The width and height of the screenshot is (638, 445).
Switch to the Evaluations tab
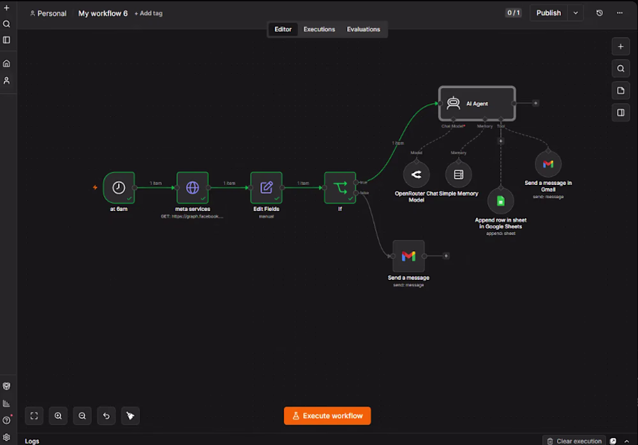364,29
